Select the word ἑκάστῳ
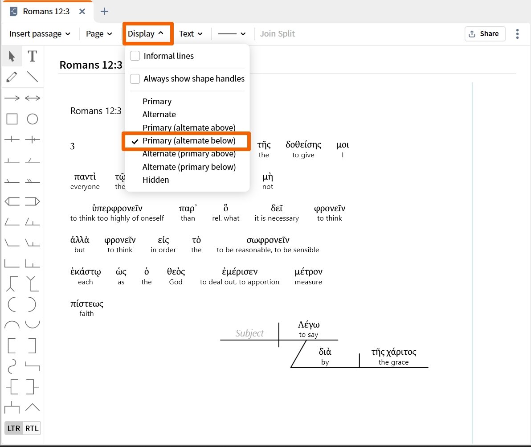The height and width of the screenshot is (447, 531). pos(86,271)
